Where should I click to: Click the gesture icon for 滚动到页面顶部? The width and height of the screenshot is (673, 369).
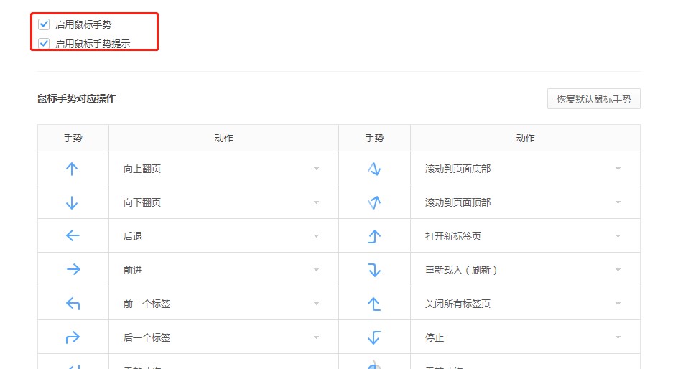coord(374,202)
